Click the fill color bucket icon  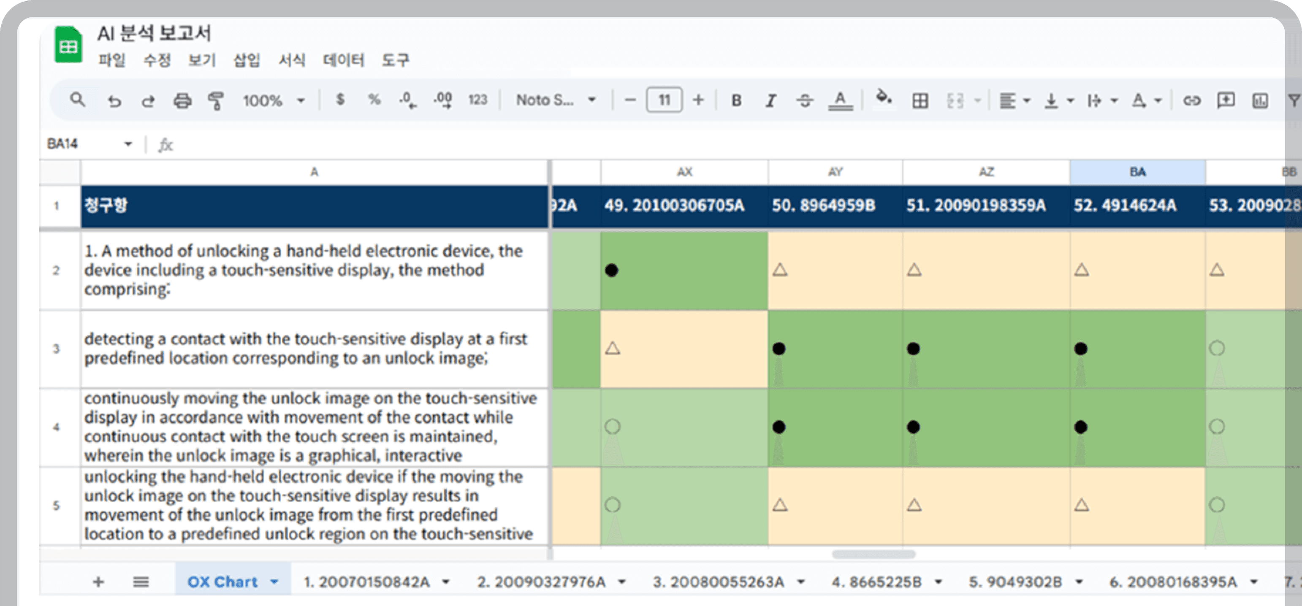click(883, 97)
